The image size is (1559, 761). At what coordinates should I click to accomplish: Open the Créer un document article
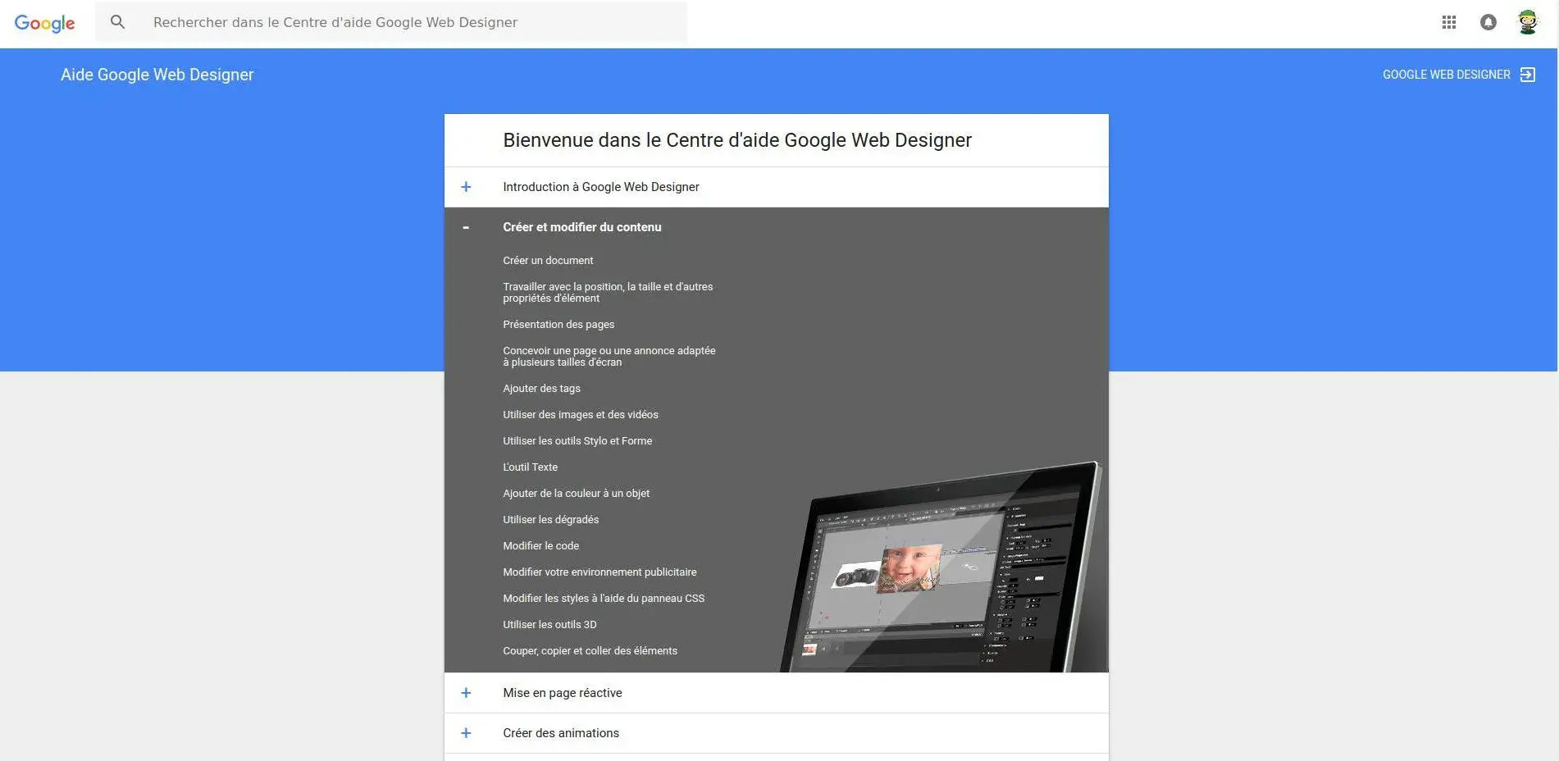pos(548,261)
